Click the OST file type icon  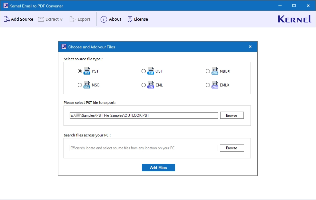(151, 71)
